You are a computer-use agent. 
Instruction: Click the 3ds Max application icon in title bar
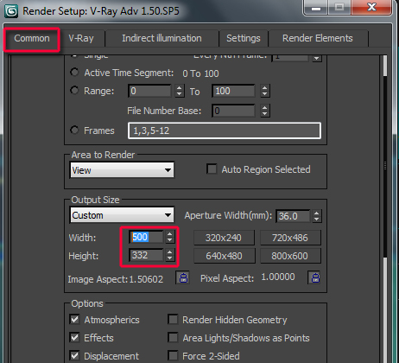11,11
